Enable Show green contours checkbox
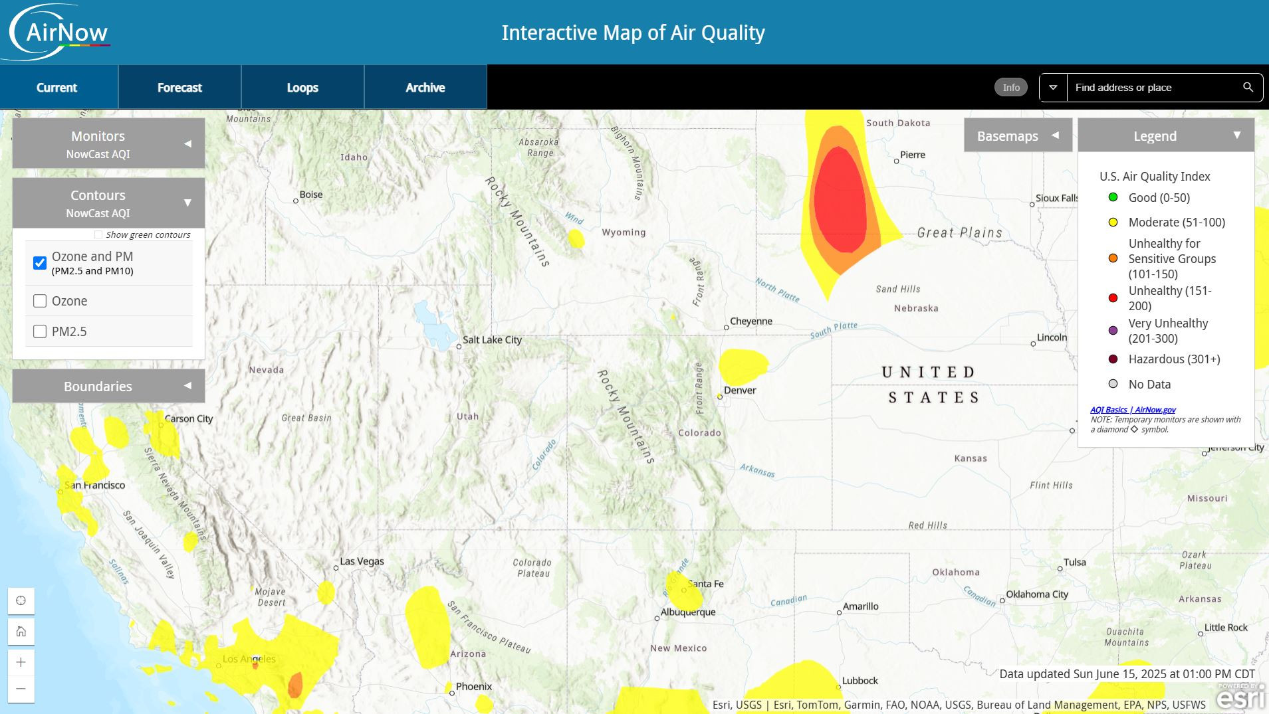Viewport: 1269px width, 714px height. coord(98,234)
